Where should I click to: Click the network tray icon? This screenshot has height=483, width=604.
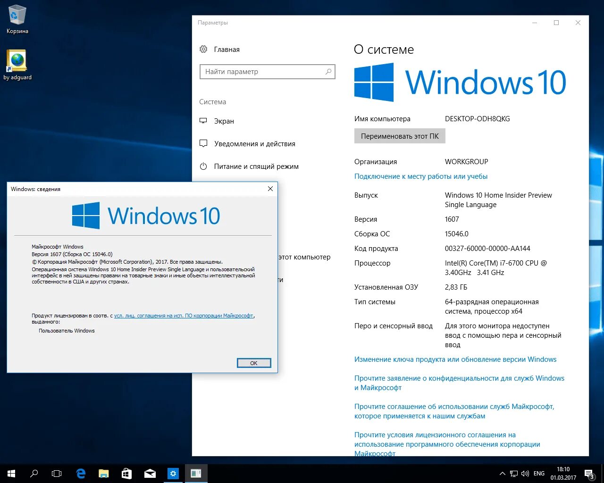click(x=513, y=474)
